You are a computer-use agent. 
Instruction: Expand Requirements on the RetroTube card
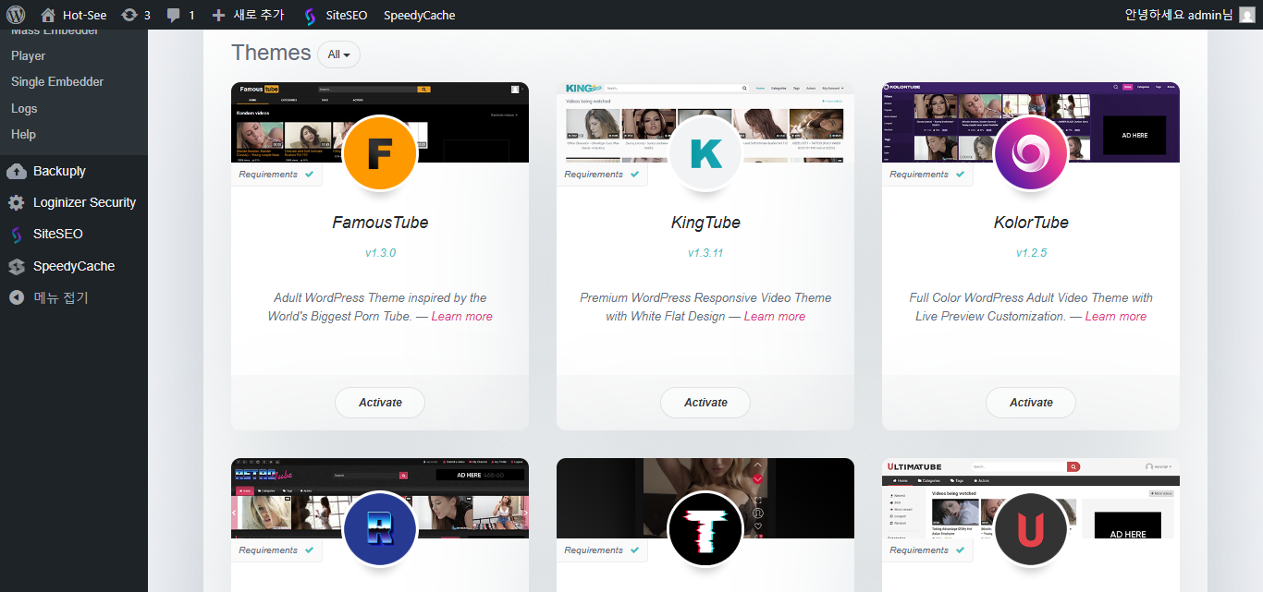click(276, 550)
